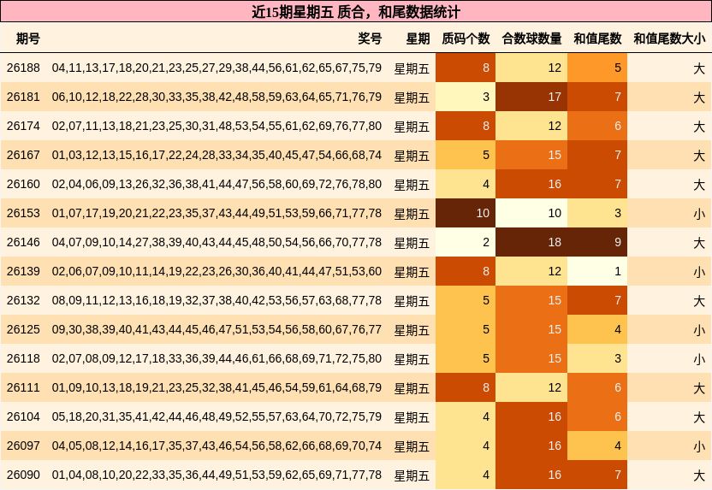Click the 和值尾数 column header

(x=597, y=38)
